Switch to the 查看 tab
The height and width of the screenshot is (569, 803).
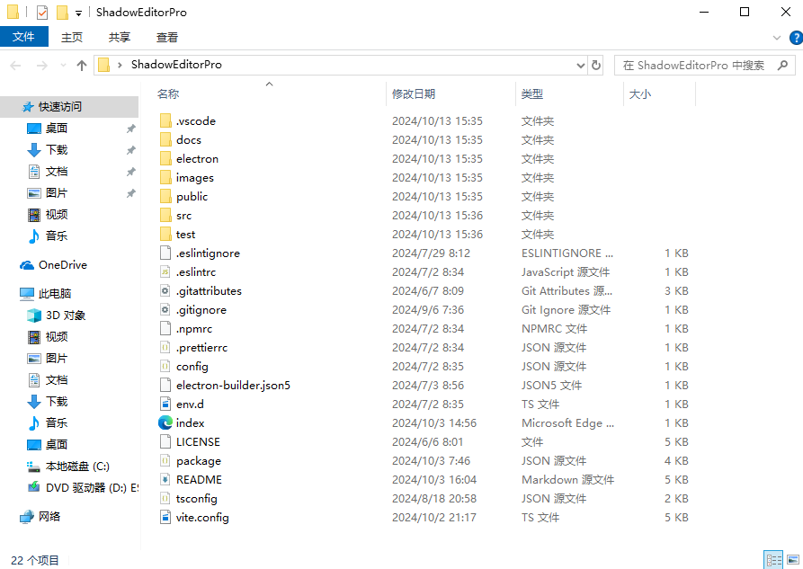[166, 37]
